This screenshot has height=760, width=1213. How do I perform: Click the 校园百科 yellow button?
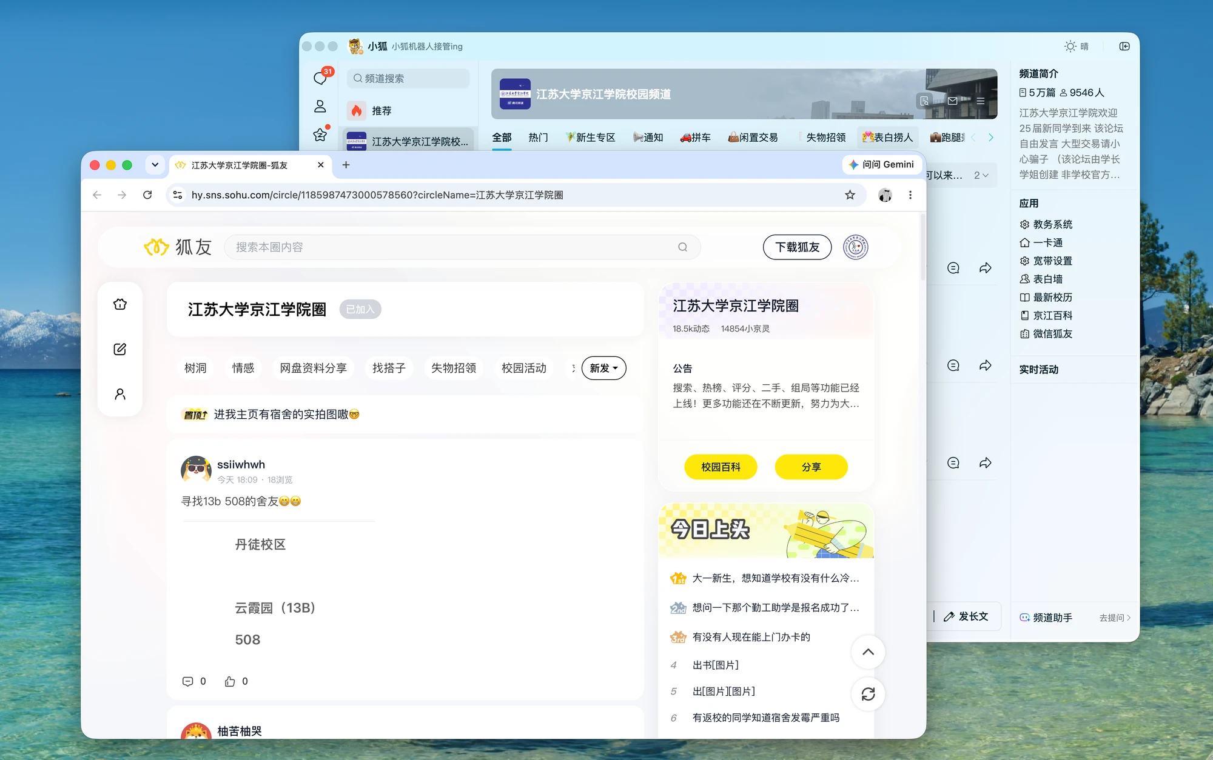click(721, 467)
